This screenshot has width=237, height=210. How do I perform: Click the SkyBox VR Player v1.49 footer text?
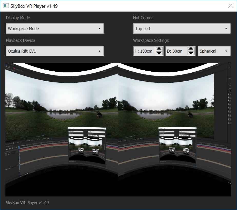pos(27,203)
